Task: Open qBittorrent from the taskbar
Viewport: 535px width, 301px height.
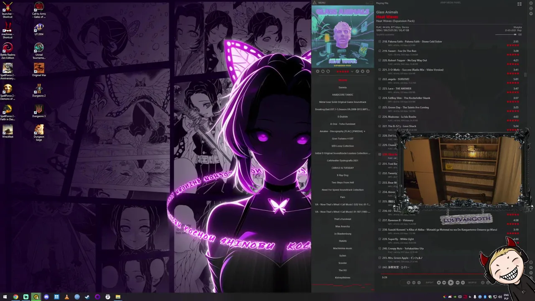Action: [x=77, y=297]
